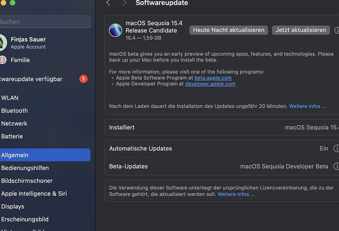Click the Ein value for automatic updates
The image size is (339, 231).
pyautogui.click(x=324, y=149)
